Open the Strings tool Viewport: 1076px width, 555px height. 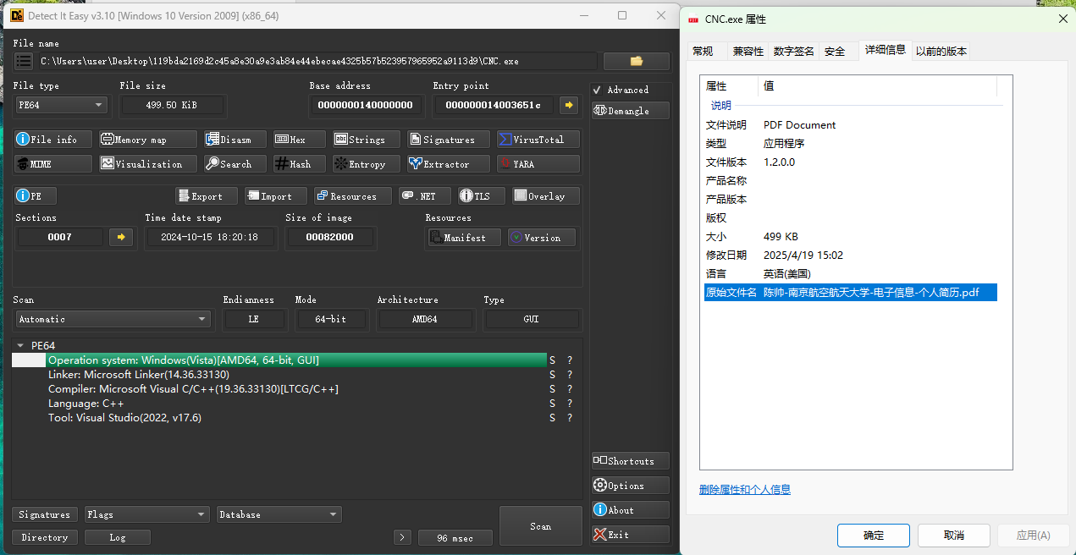(x=366, y=140)
